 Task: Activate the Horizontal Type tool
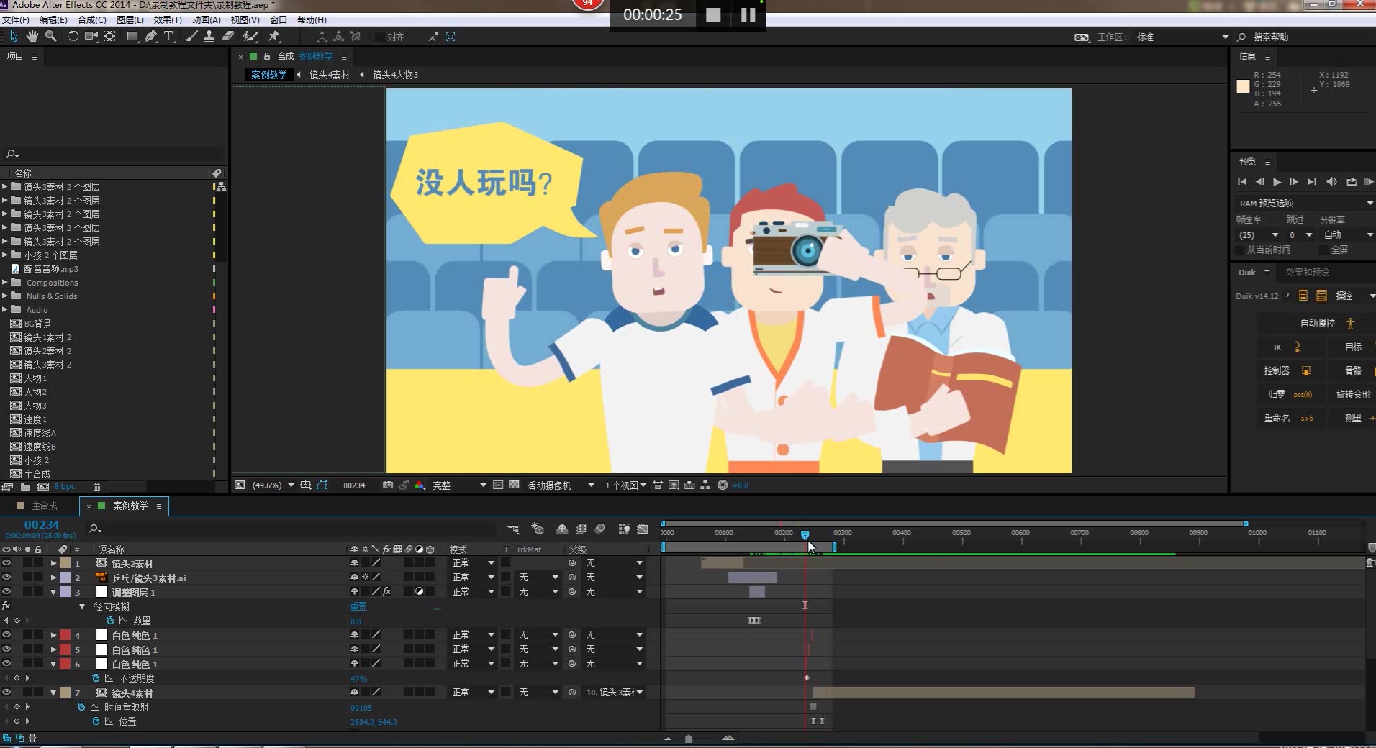pyautogui.click(x=168, y=37)
